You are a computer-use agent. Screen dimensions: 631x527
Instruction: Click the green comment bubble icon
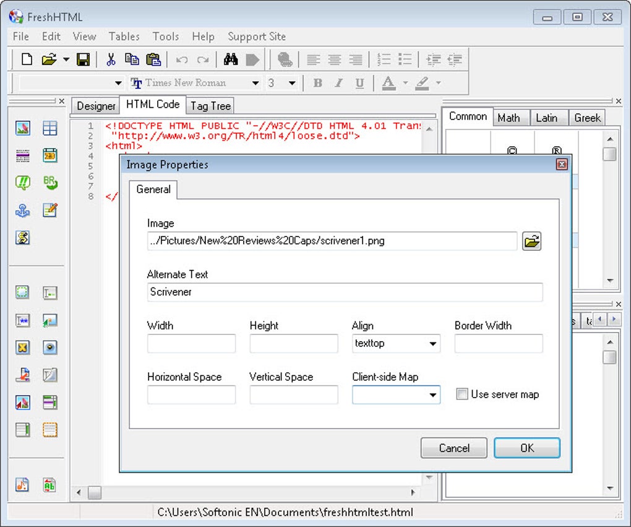[x=22, y=183]
